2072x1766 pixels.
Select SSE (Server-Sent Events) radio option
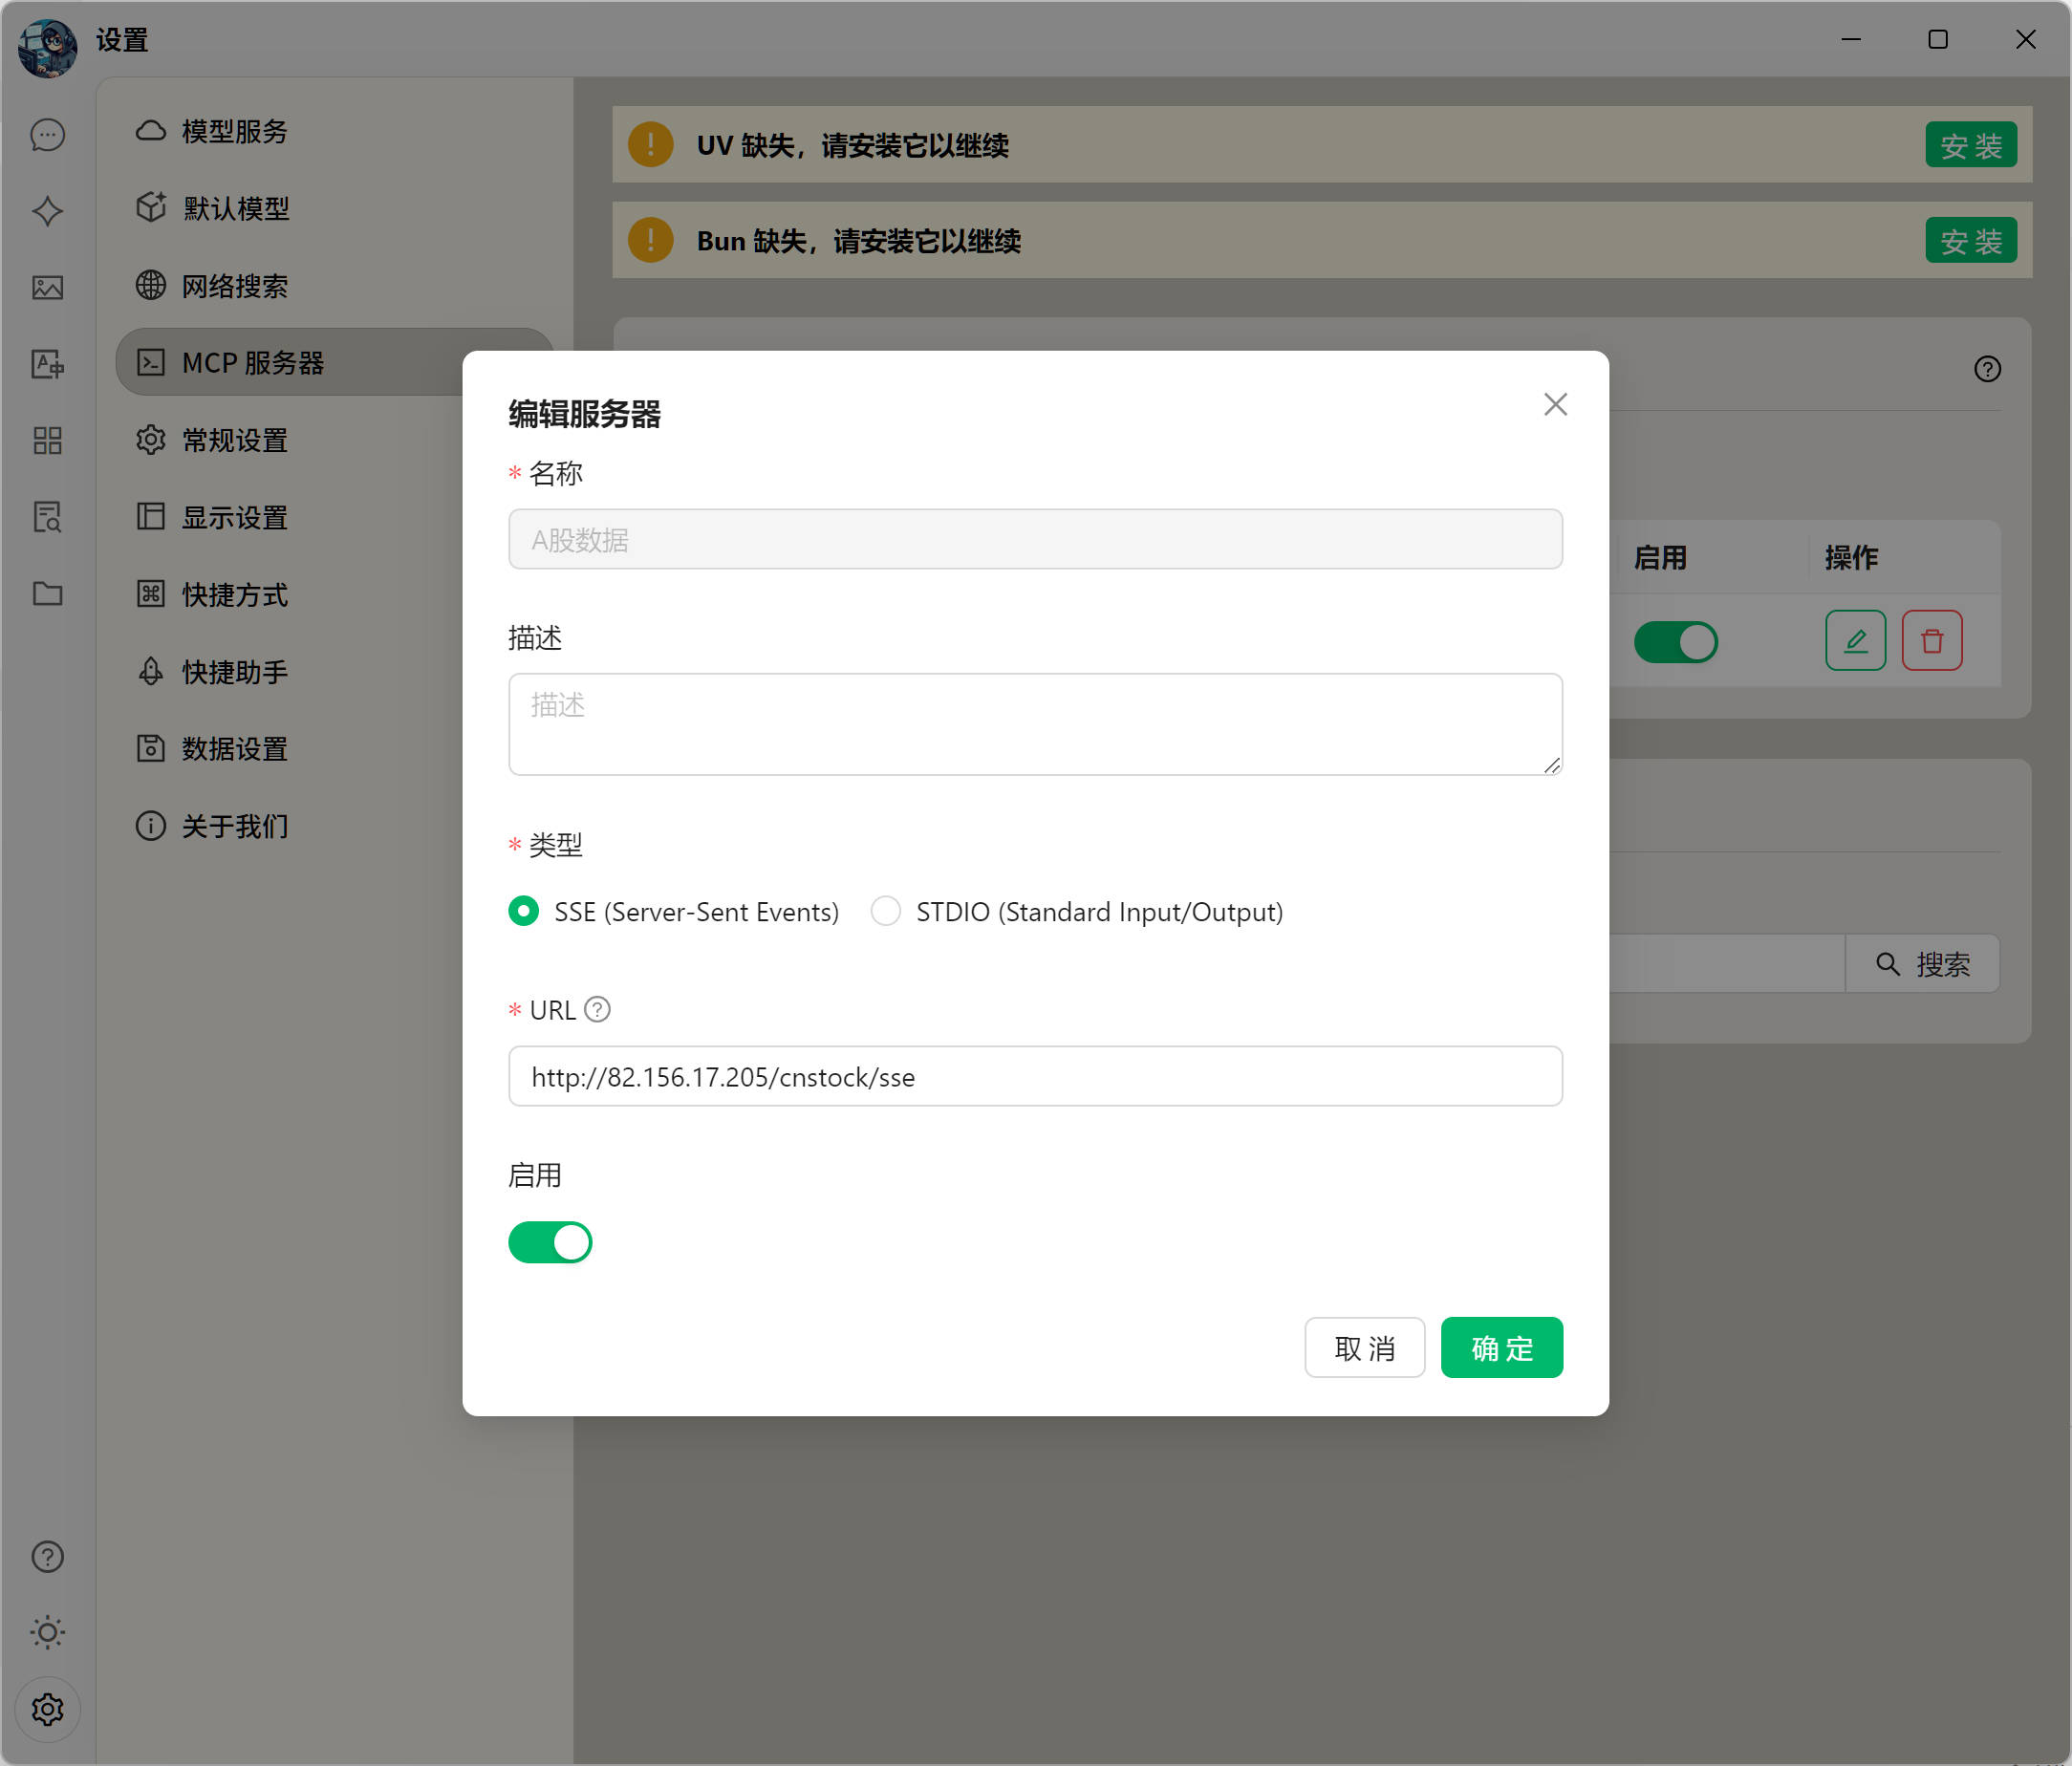(x=523, y=911)
